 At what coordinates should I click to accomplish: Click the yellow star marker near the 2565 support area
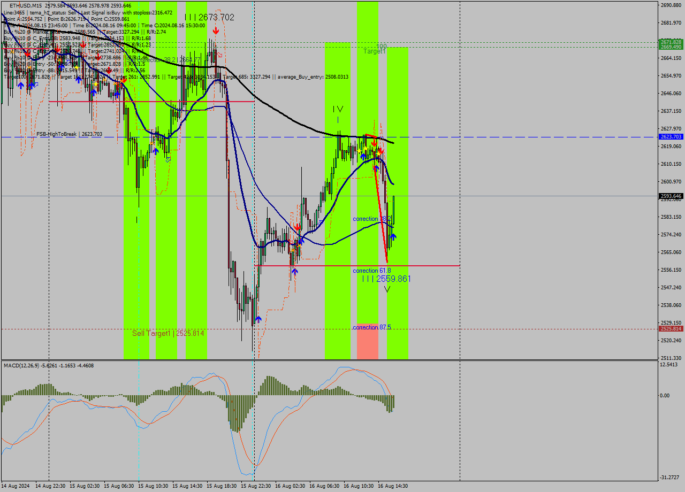pyautogui.click(x=299, y=246)
